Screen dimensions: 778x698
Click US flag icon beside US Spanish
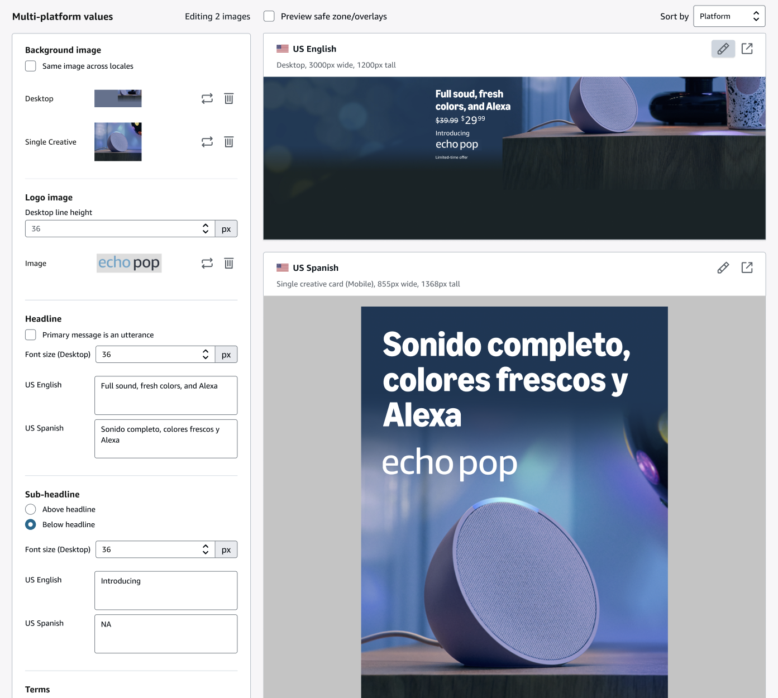pyautogui.click(x=283, y=267)
